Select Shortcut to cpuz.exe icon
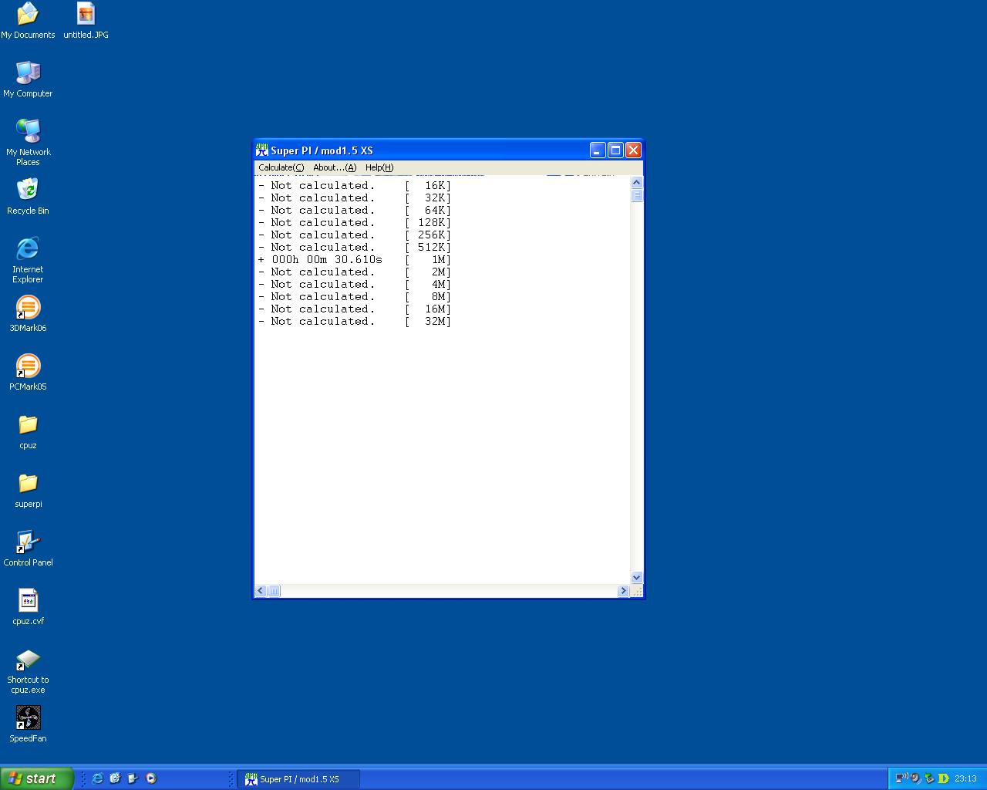Viewport: 987px width, 790px height. 28,670
